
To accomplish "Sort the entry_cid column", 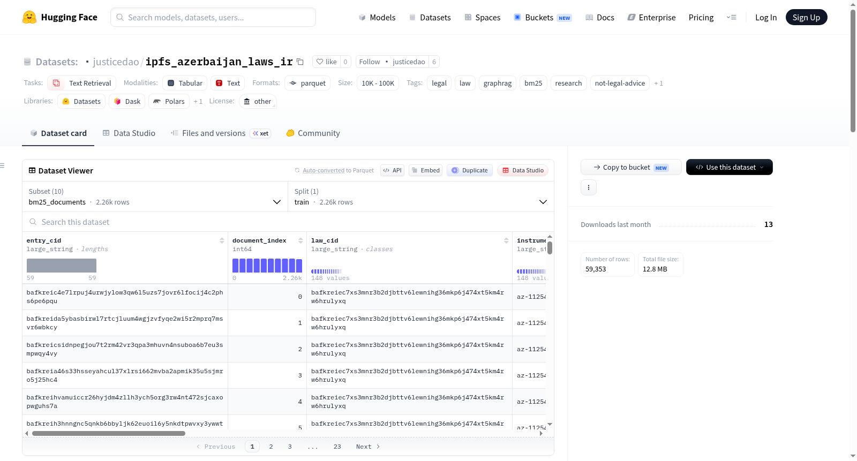I will click(222, 240).
